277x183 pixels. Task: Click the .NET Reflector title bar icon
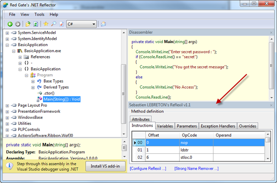click(x=6, y=5)
